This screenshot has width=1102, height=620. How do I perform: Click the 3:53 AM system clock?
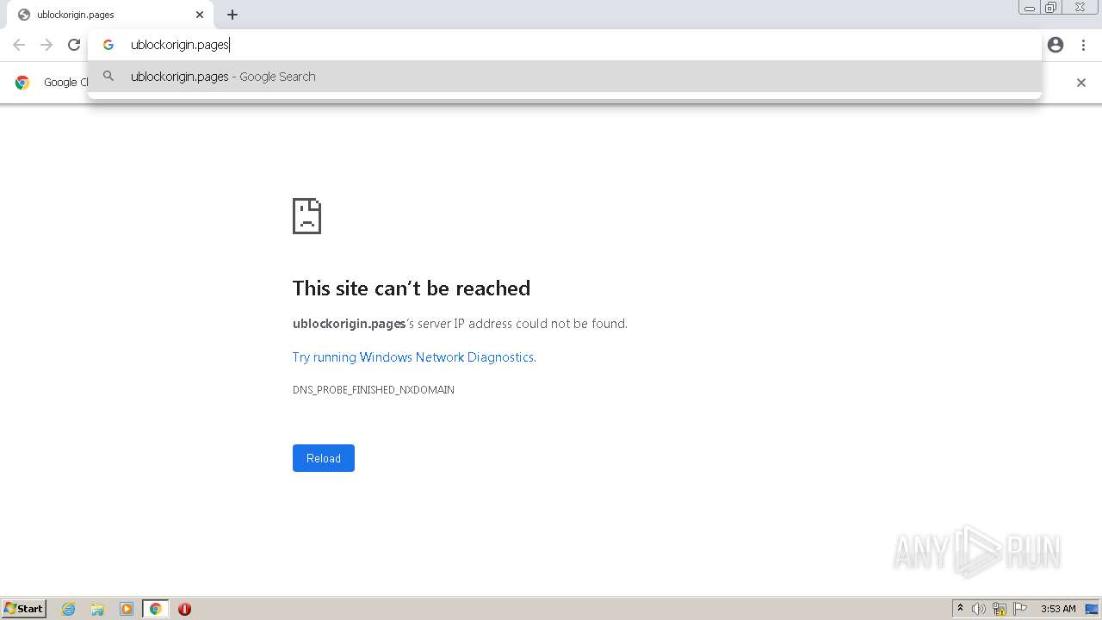(1058, 609)
